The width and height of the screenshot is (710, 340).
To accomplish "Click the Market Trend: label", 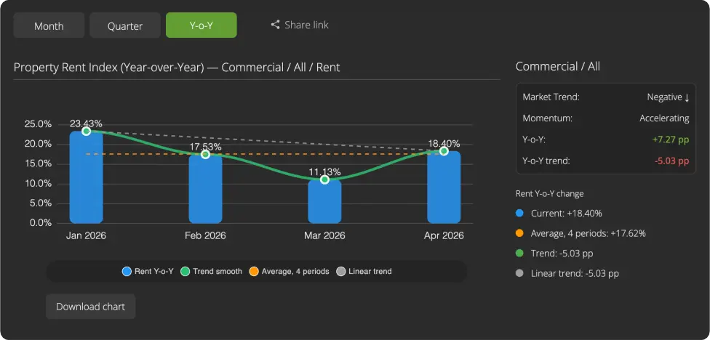I will coord(551,97).
